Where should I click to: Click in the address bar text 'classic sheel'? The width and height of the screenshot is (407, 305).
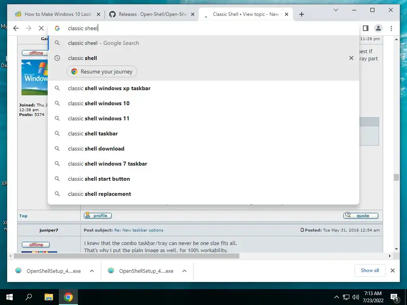click(x=83, y=28)
